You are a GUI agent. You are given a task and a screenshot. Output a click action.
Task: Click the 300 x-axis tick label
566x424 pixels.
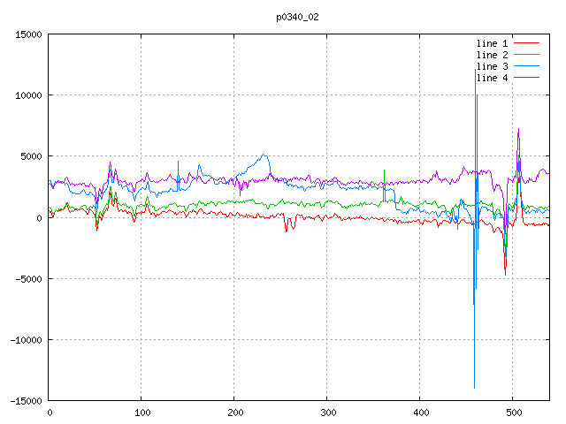coord(327,412)
